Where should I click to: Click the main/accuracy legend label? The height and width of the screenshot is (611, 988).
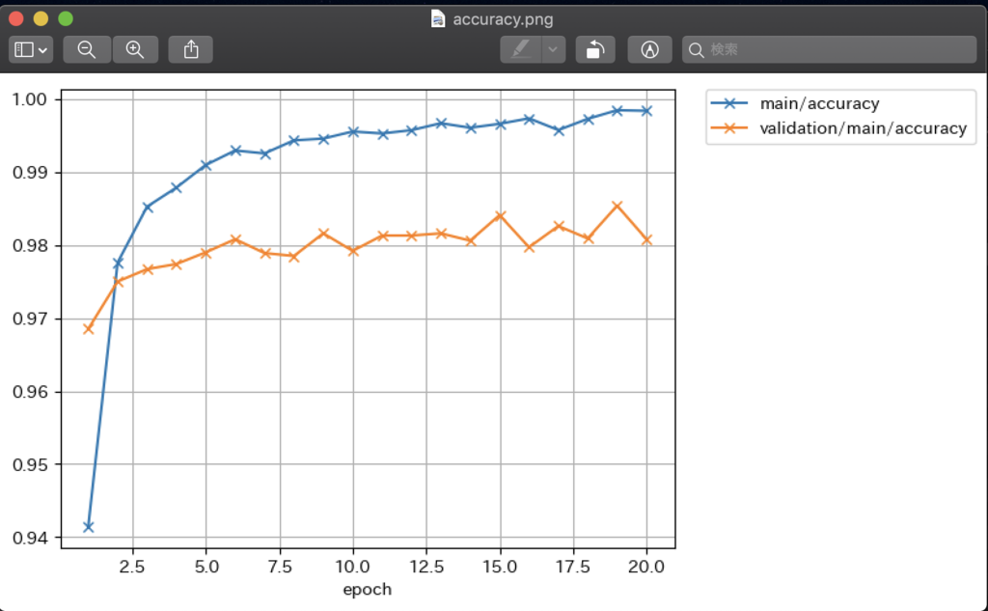819,103
